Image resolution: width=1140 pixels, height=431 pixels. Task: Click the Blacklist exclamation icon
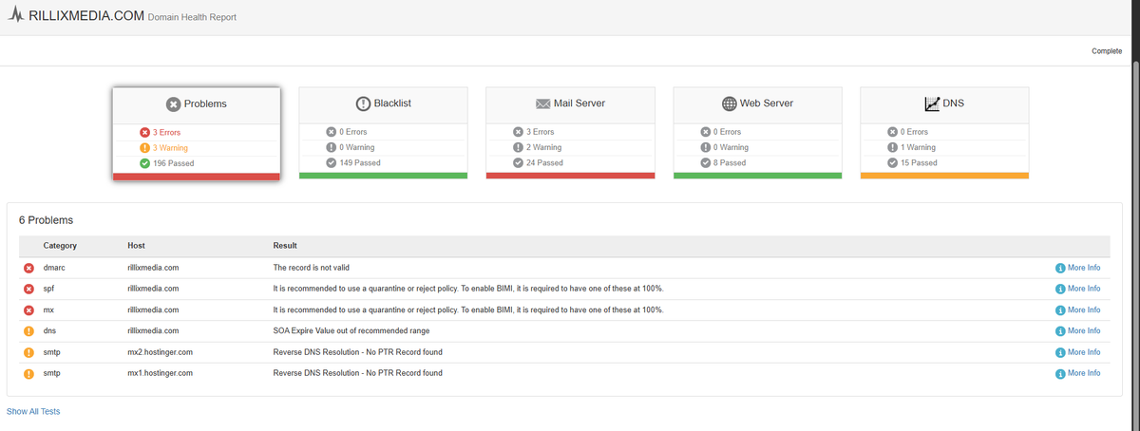pos(363,103)
